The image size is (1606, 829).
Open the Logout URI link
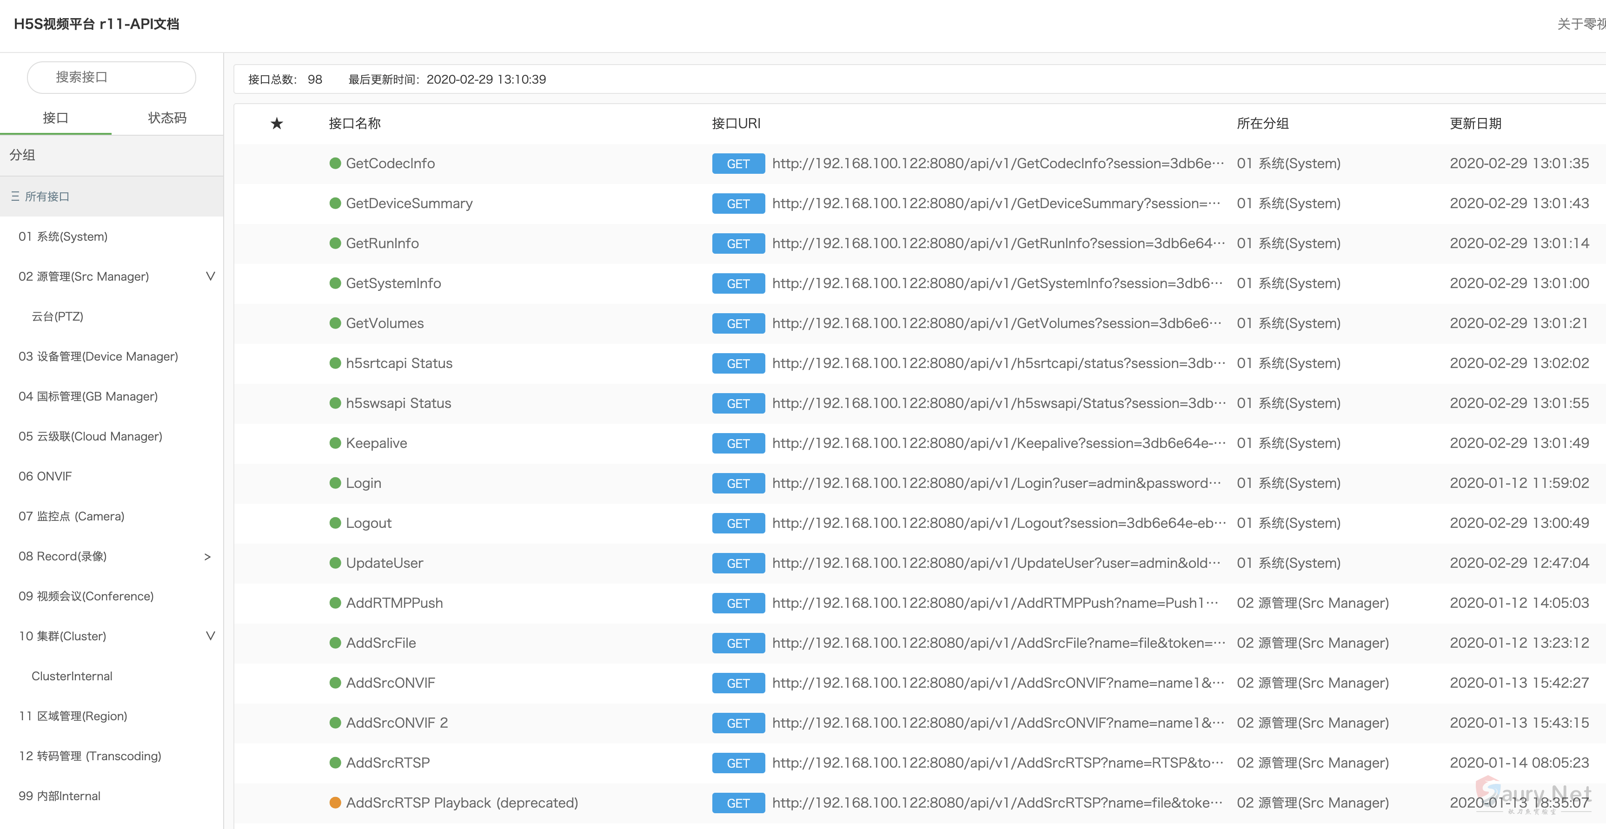(x=998, y=523)
